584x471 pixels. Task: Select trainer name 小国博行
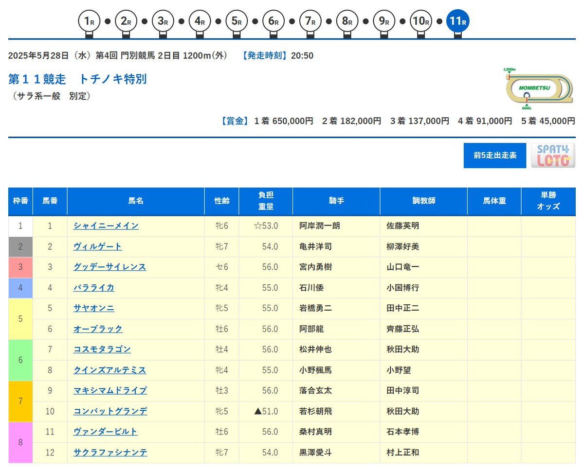point(402,287)
